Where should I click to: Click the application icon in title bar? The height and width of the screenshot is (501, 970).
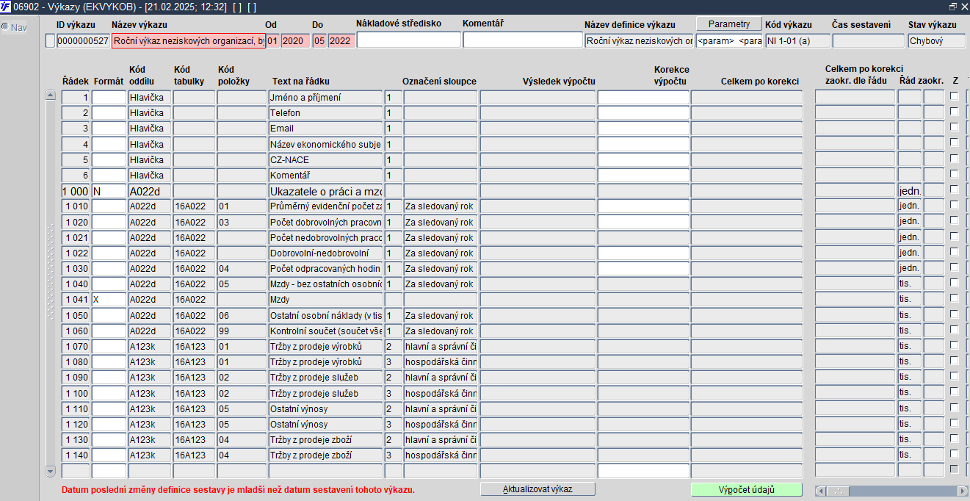point(6,6)
